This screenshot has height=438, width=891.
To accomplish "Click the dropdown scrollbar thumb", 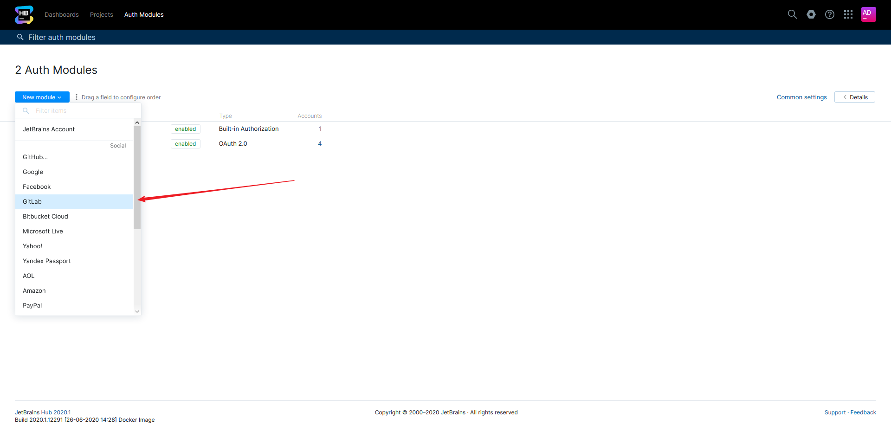I will [137, 178].
